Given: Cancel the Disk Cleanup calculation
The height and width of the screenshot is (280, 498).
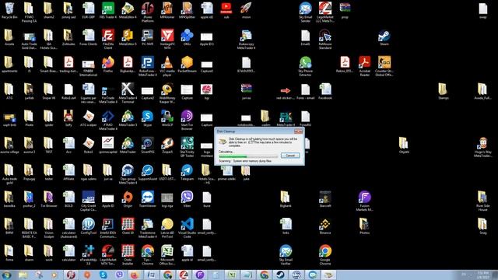Looking at the screenshot, I should point(290,156).
